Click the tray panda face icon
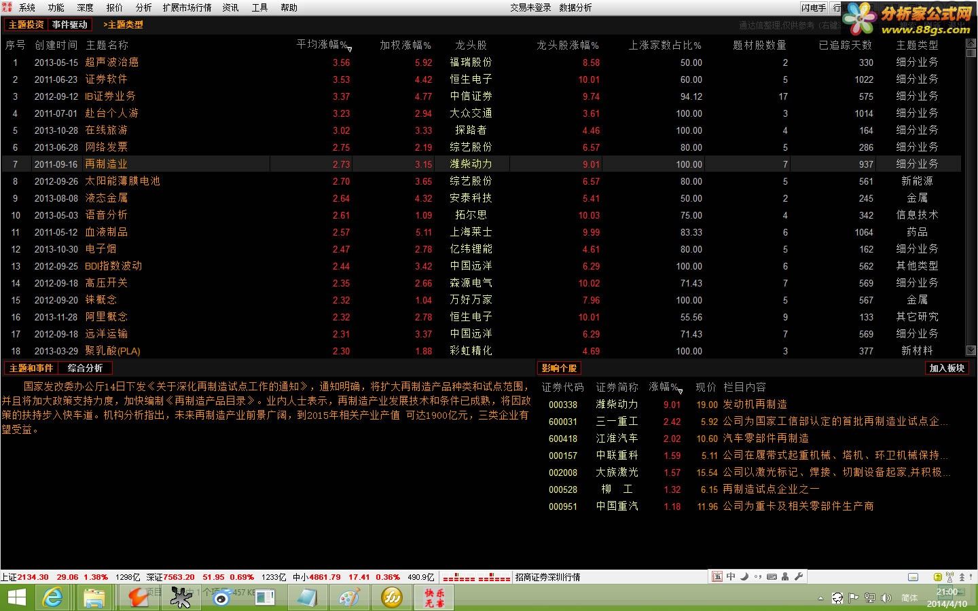Screen dimensions: 978x611 837,598
